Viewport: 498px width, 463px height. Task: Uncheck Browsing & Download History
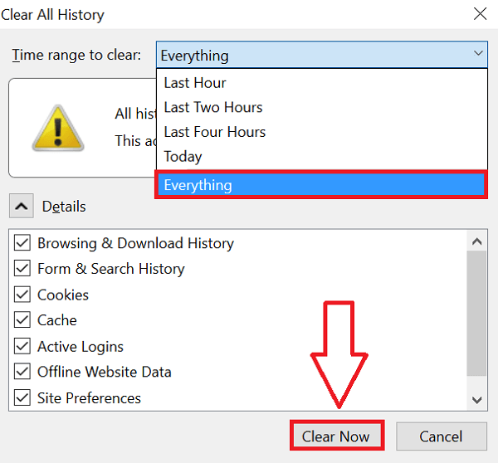tap(22, 243)
